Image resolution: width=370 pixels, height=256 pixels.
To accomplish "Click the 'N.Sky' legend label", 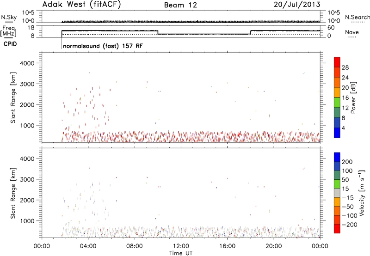I will click(x=9, y=17).
